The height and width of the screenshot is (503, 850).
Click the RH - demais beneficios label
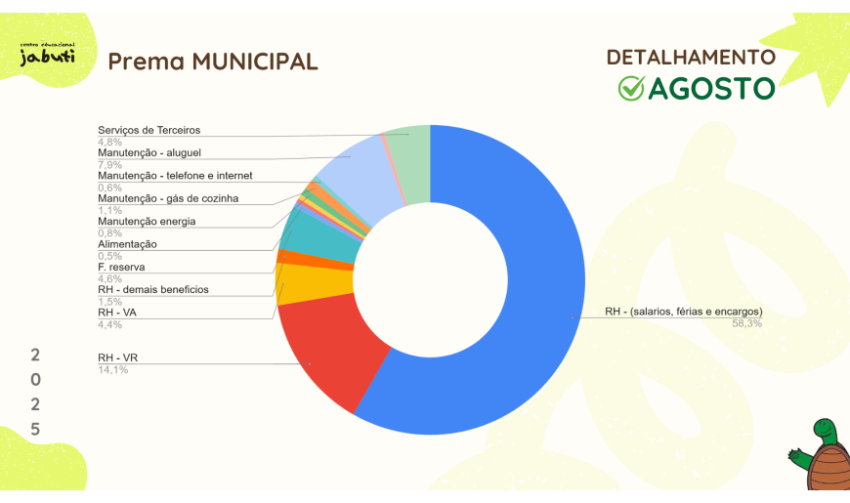click(x=152, y=289)
